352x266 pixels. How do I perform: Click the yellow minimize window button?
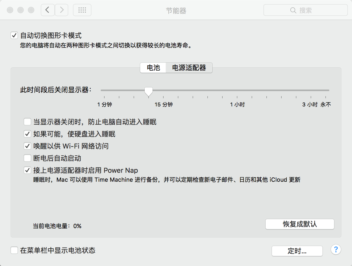click(x=21, y=10)
